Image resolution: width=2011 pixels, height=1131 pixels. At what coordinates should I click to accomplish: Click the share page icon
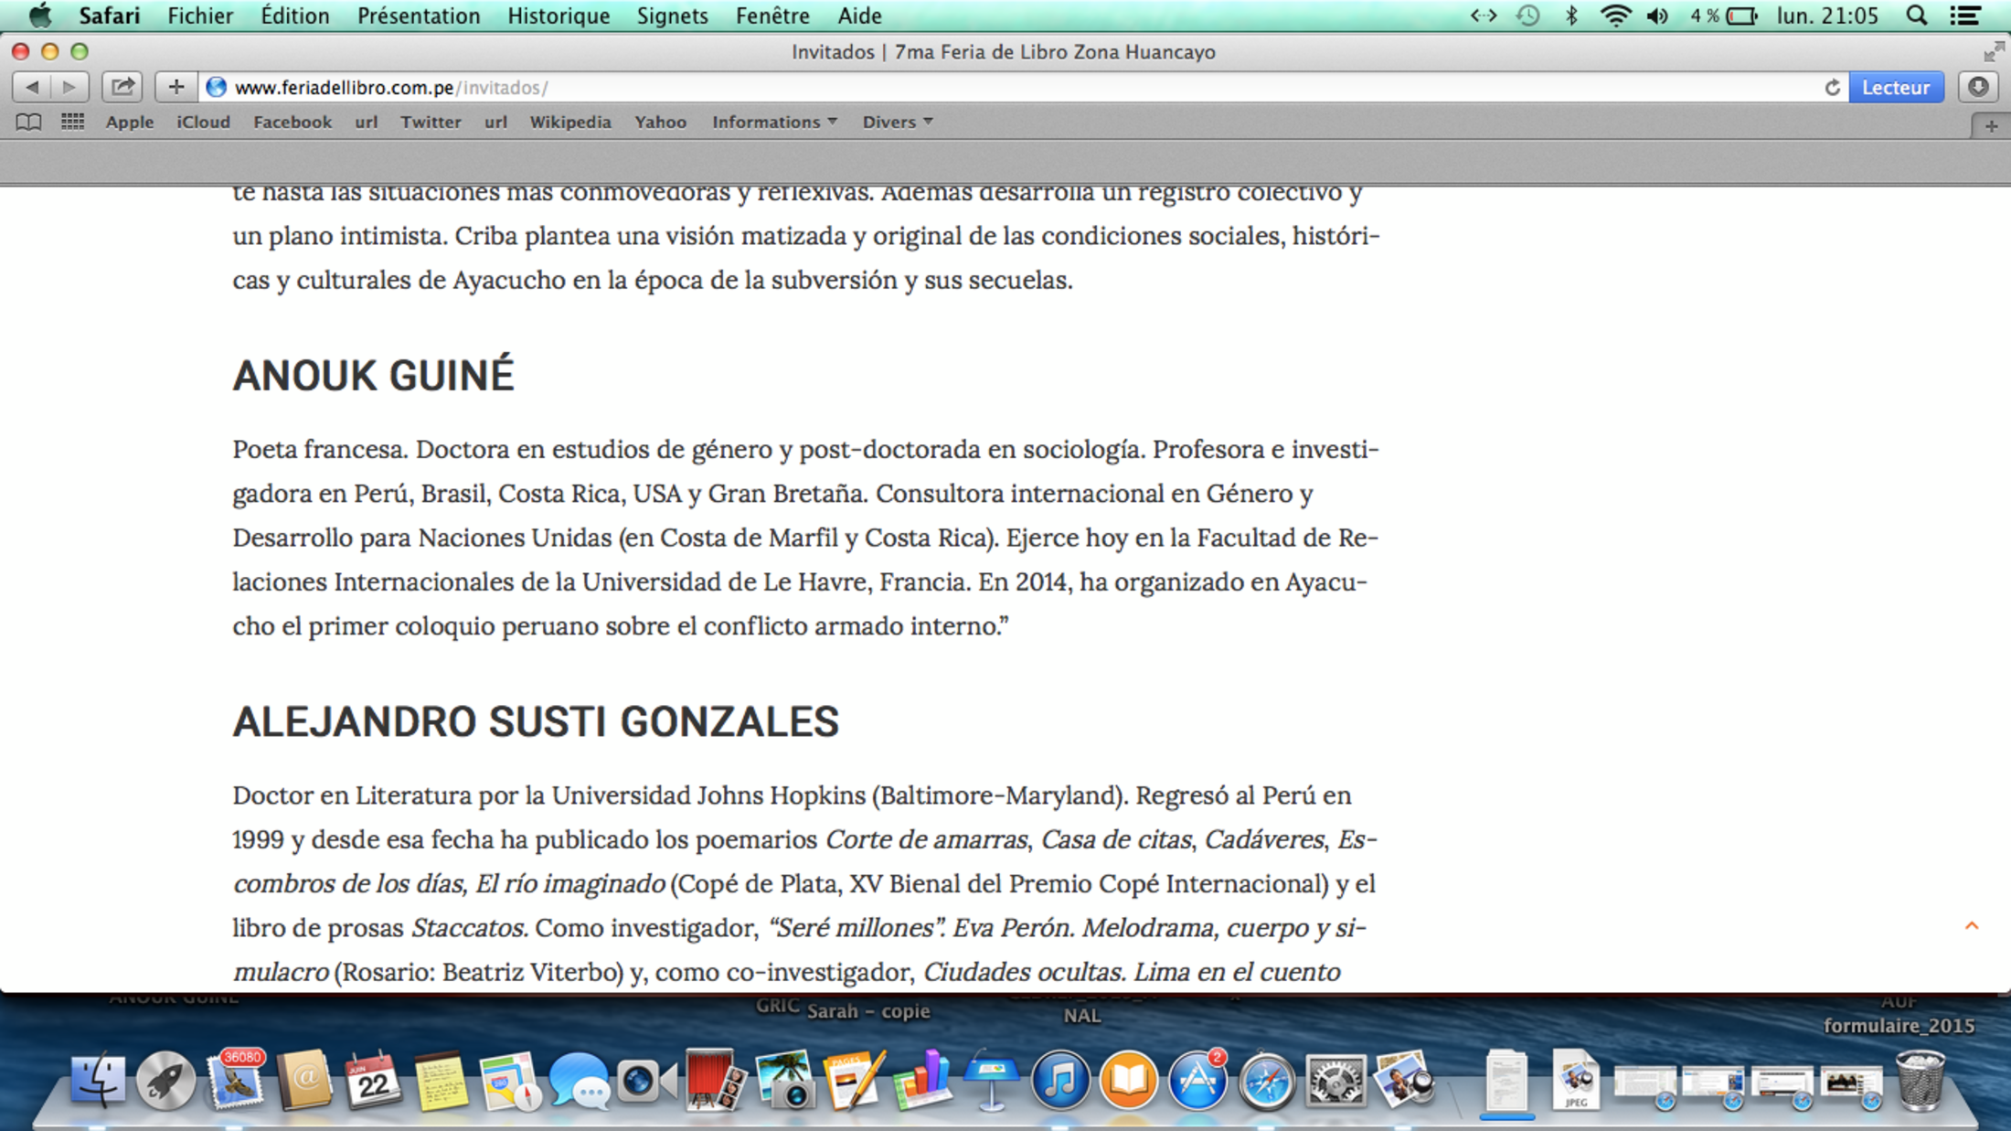(122, 87)
